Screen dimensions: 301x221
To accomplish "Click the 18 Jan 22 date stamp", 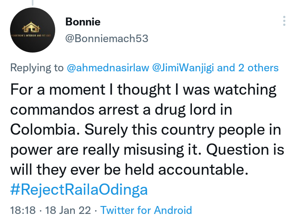I will pos(68,210).
